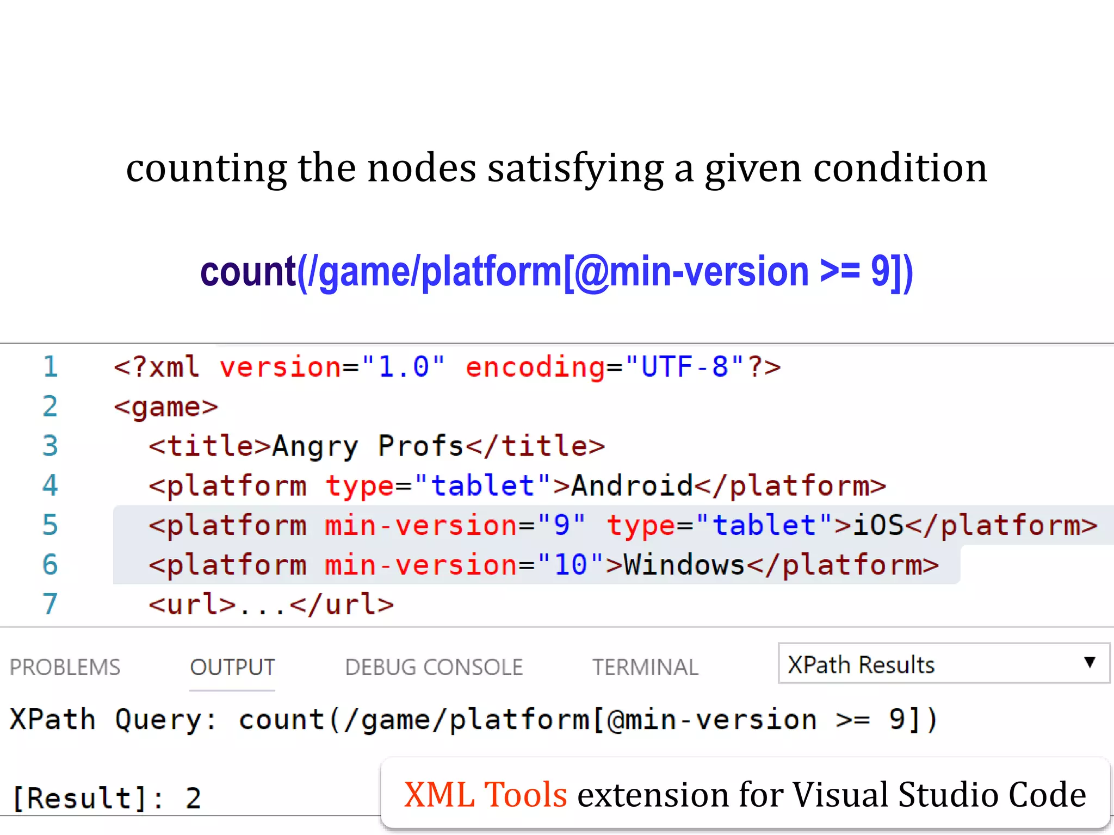Click line number 6 in the gutter

point(50,564)
